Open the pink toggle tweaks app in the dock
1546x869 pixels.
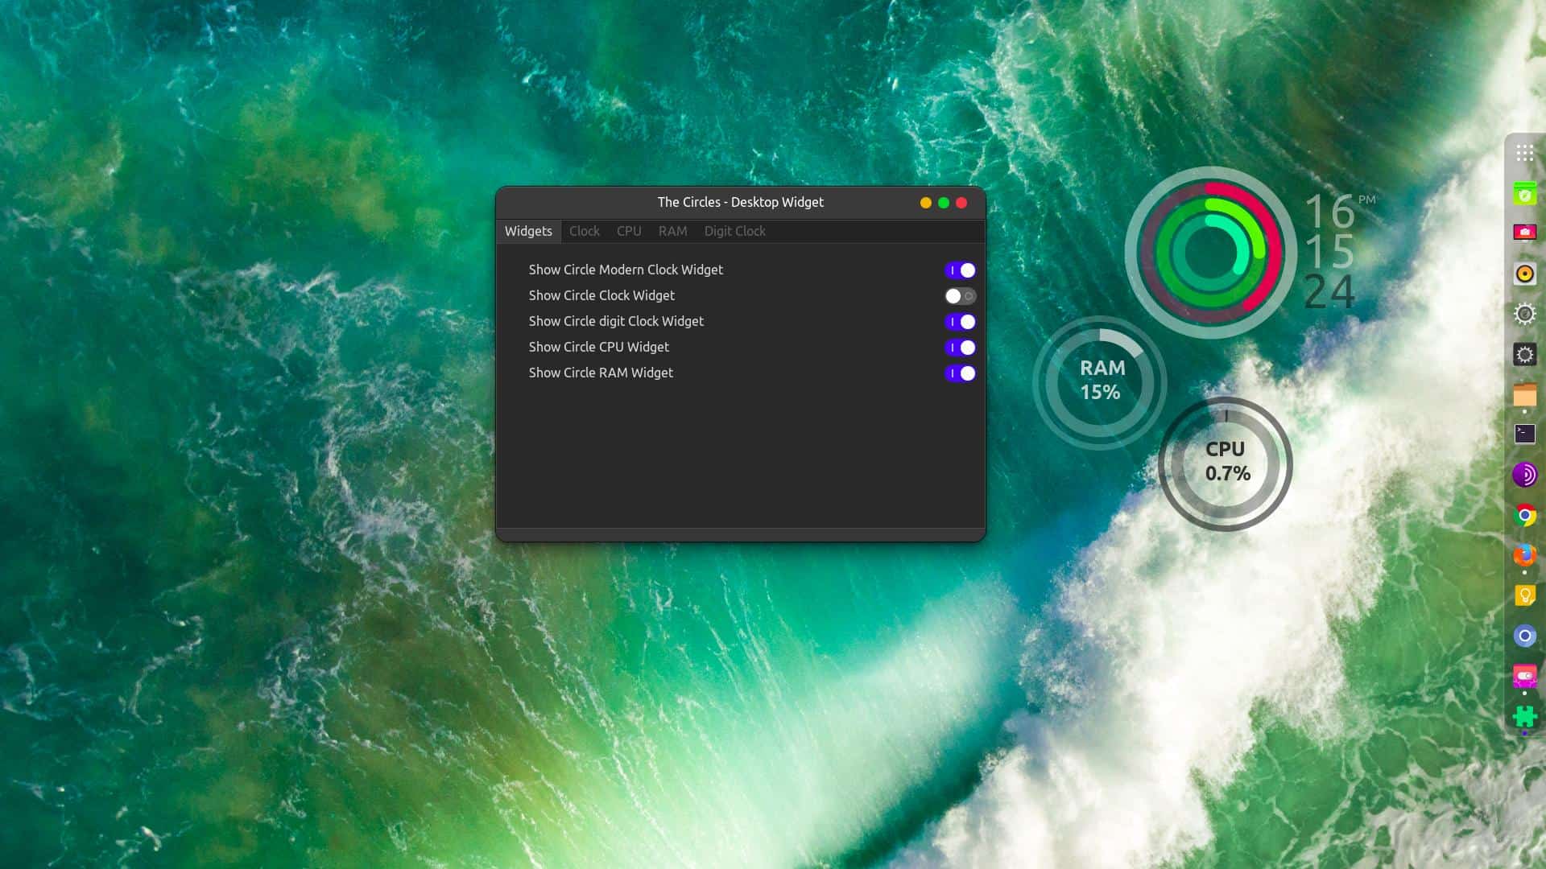point(1524,676)
